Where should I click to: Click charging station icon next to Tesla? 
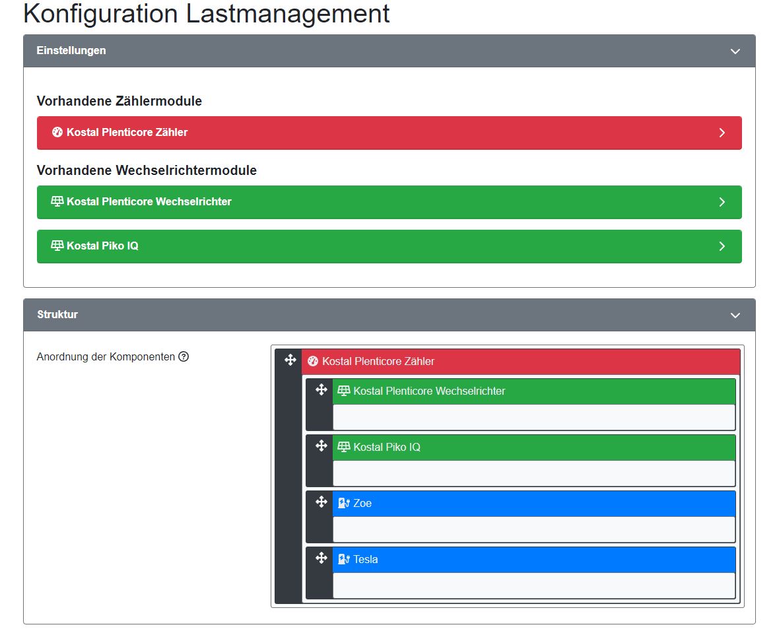pos(343,559)
